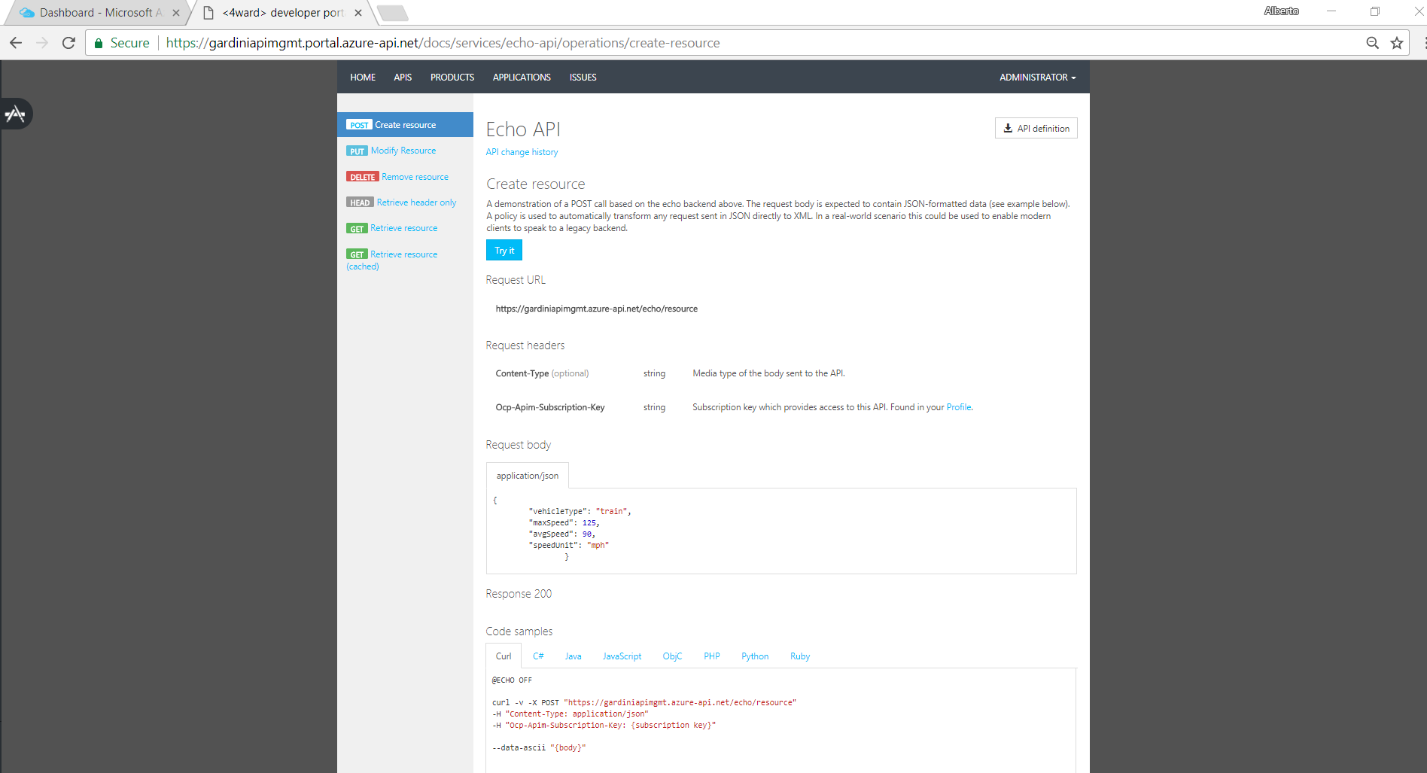Screen dimensions: 1427x773
Task: Switch to the Ruby code sample tab
Action: click(x=799, y=656)
